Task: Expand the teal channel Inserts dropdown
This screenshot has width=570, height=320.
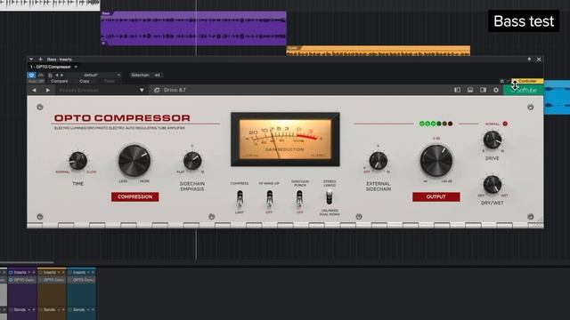Action: (x=88, y=272)
